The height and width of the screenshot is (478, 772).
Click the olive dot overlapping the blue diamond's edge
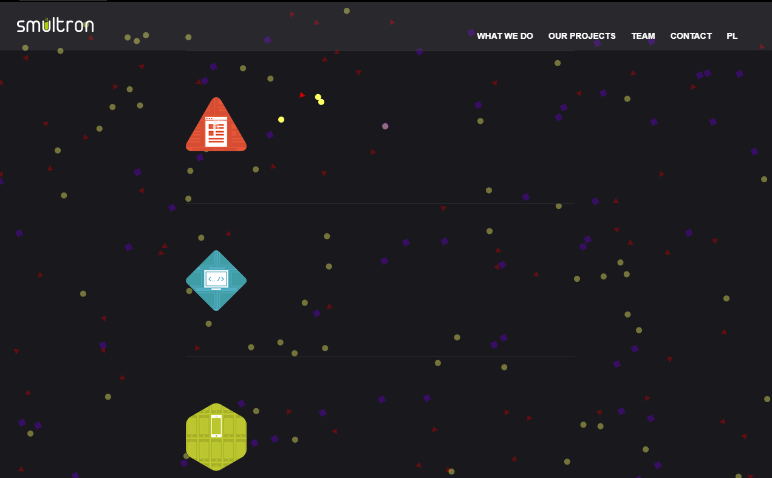[189, 291]
